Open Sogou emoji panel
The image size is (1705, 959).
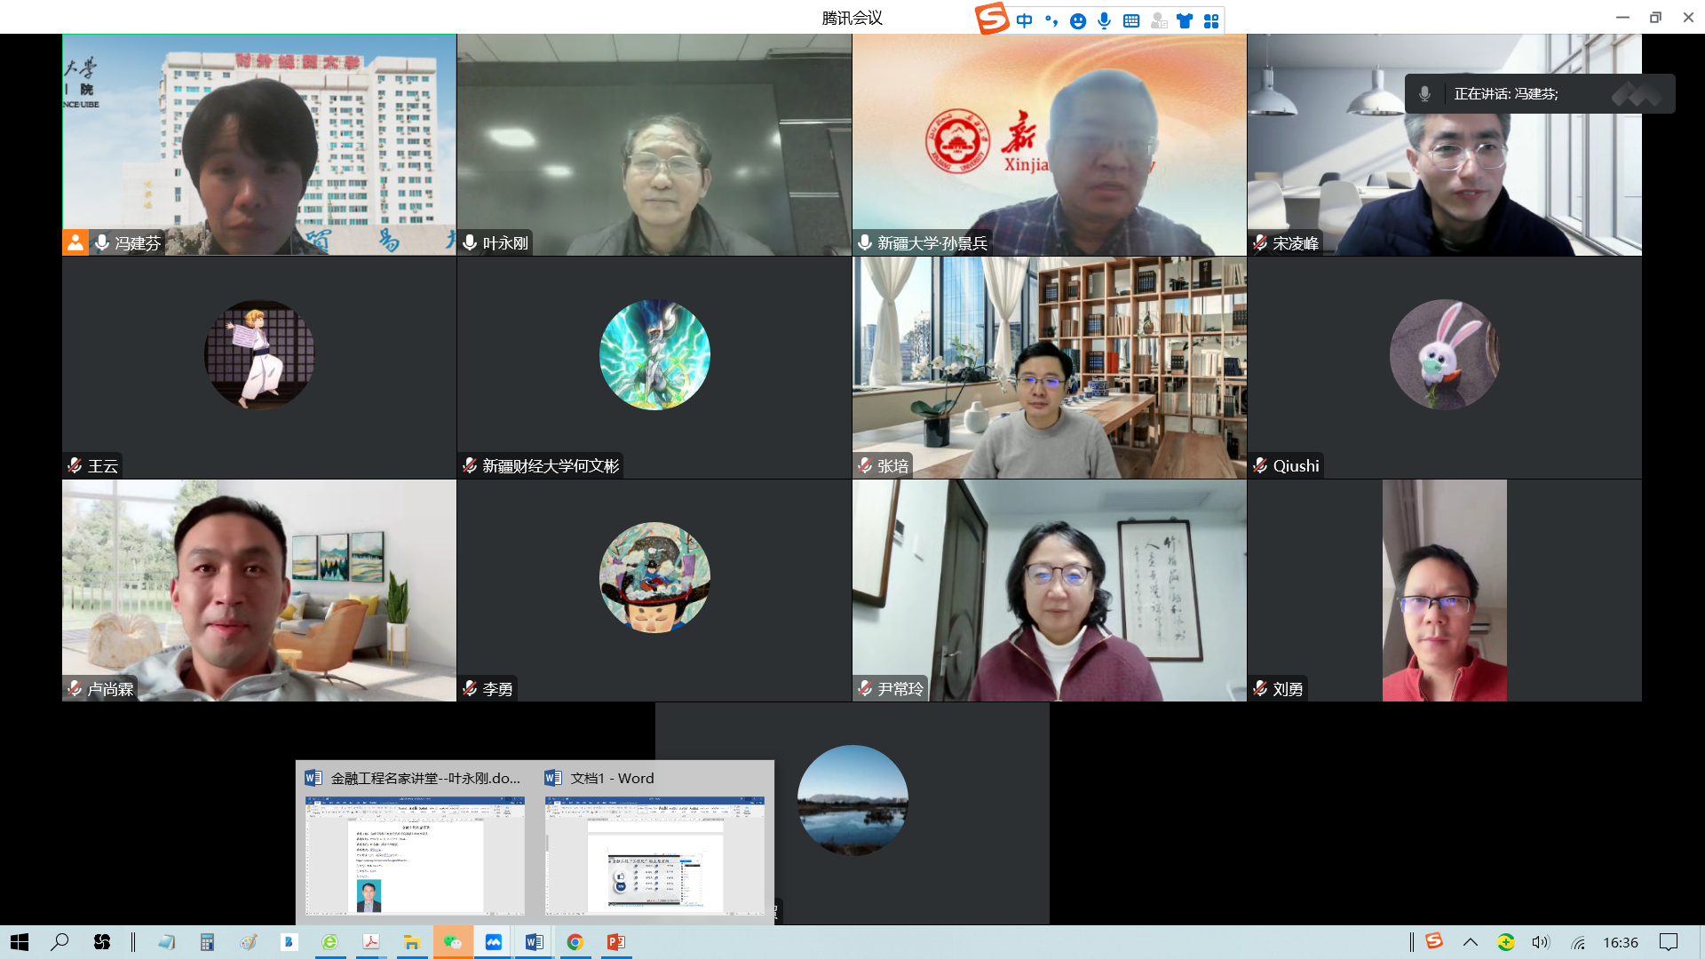tap(1078, 20)
